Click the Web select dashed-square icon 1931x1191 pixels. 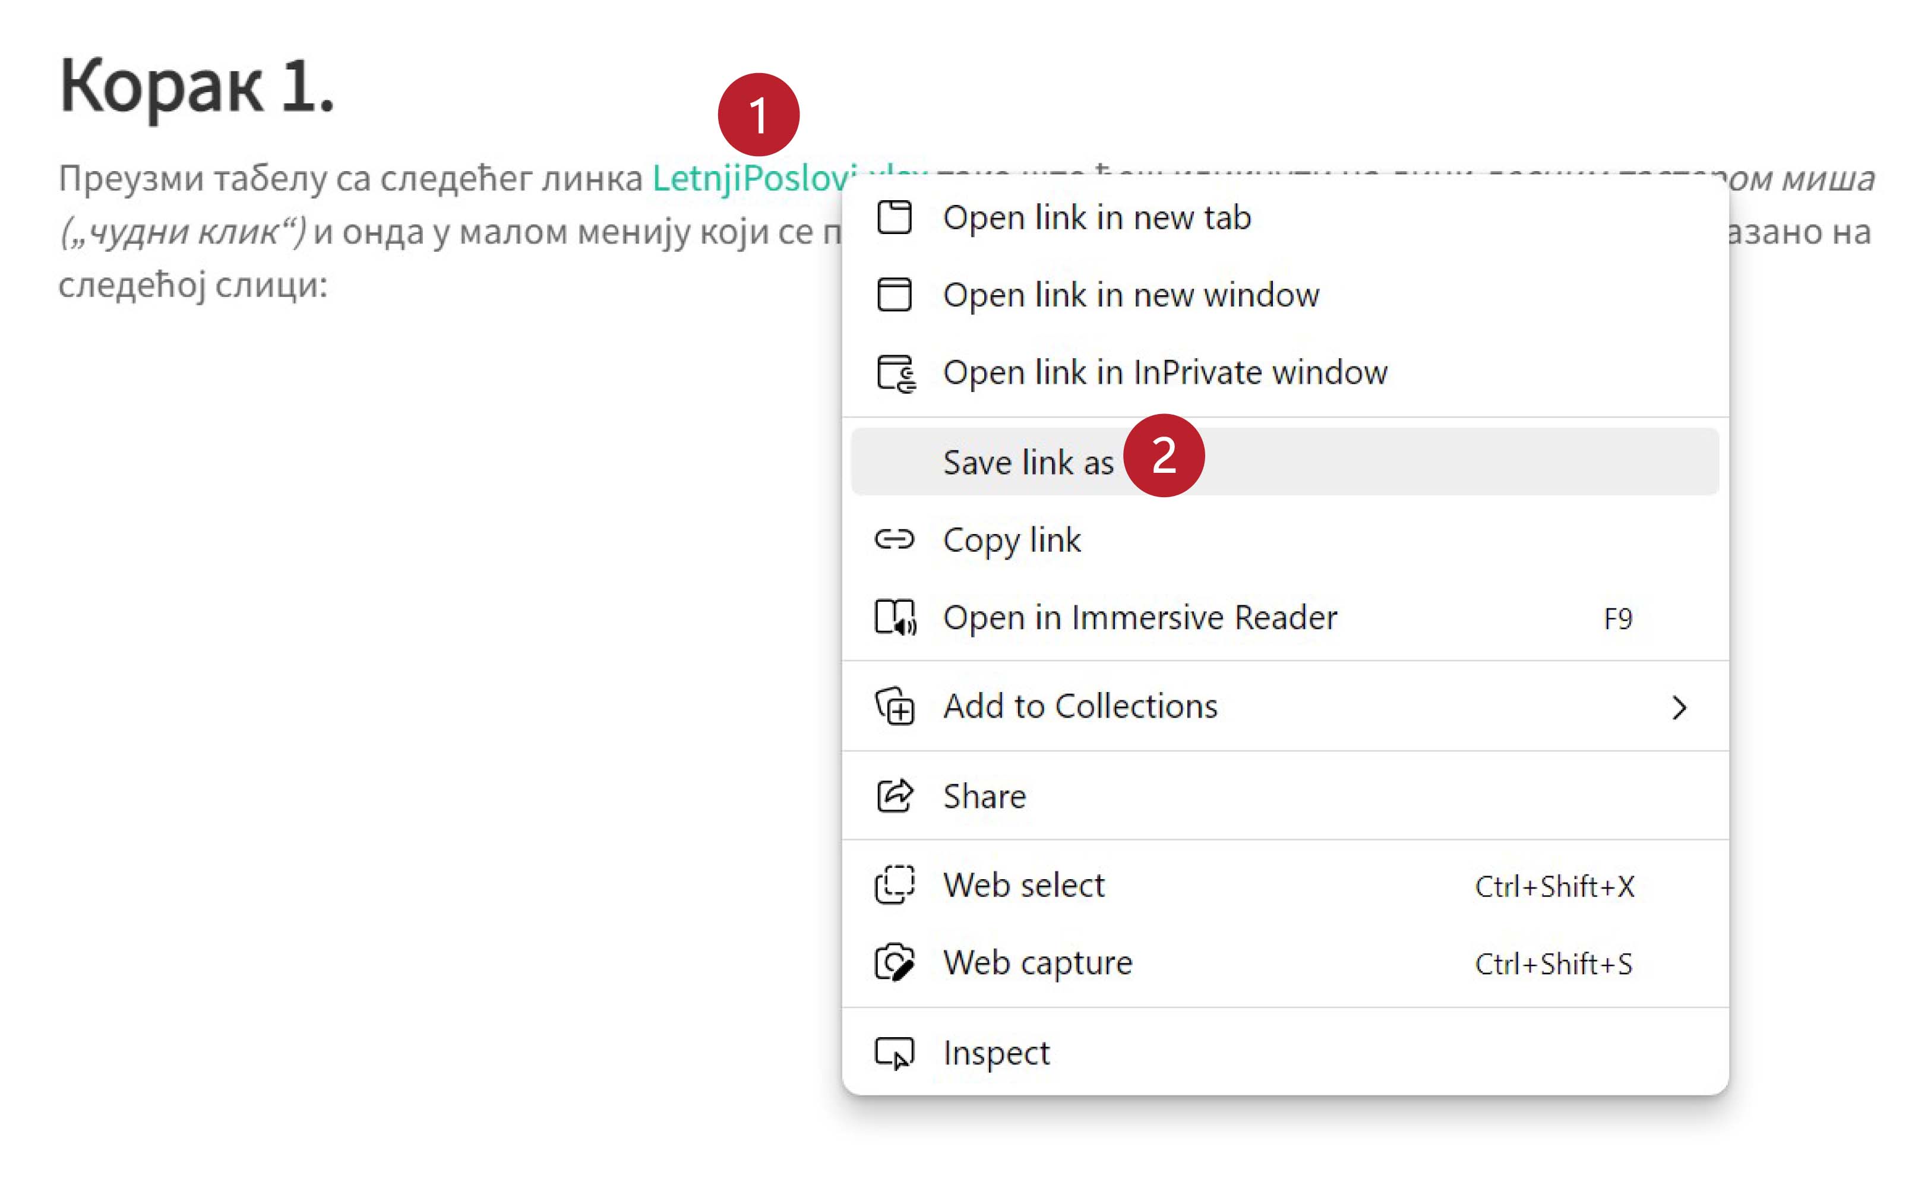tap(895, 884)
